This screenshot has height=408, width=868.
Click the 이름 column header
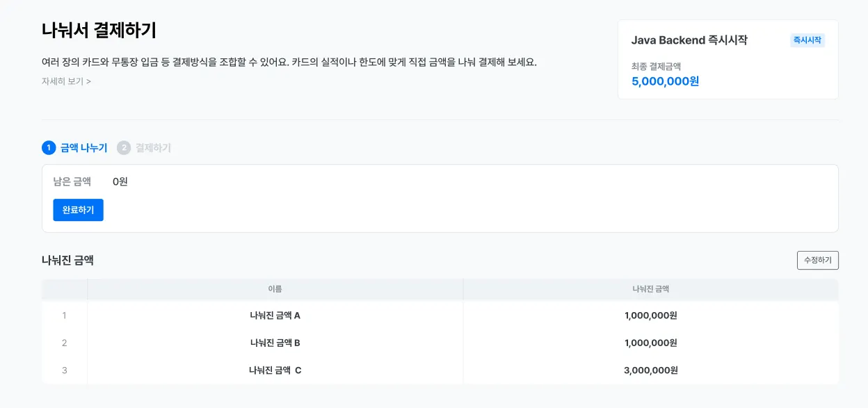(x=275, y=289)
